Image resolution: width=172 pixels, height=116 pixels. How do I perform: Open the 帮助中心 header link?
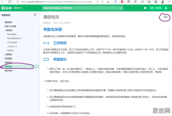pos(18,8)
